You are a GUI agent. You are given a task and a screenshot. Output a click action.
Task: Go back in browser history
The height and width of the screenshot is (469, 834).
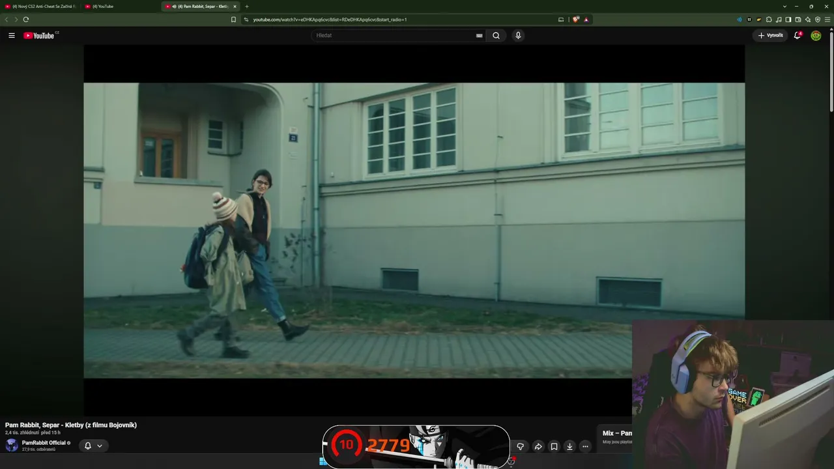7,20
